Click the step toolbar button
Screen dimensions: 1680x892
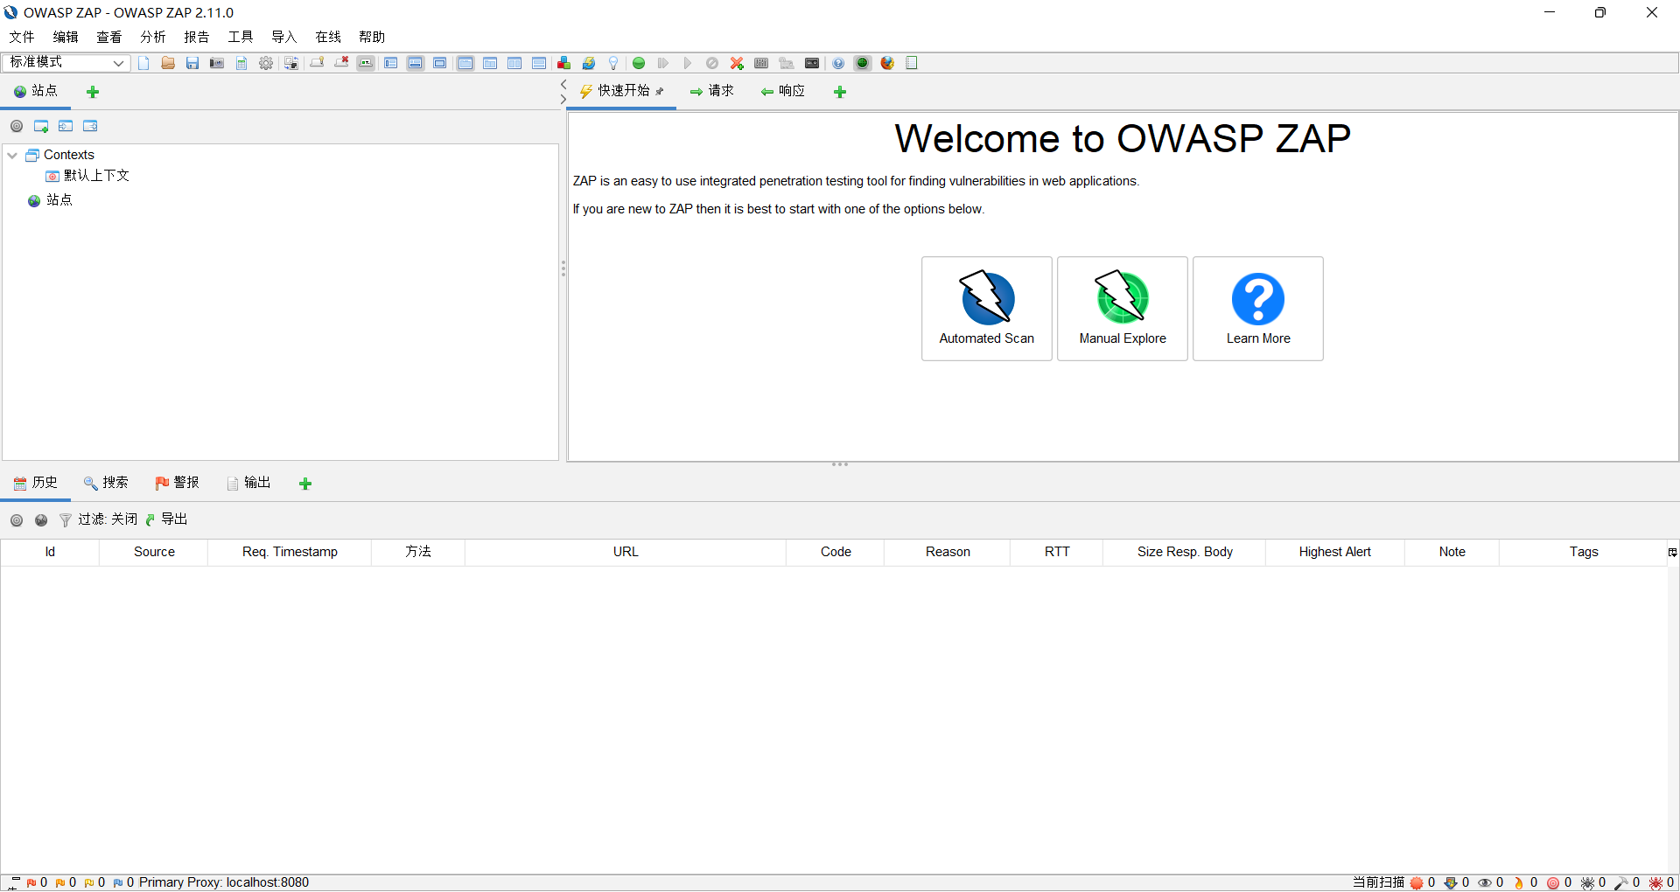[x=663, y=63]
